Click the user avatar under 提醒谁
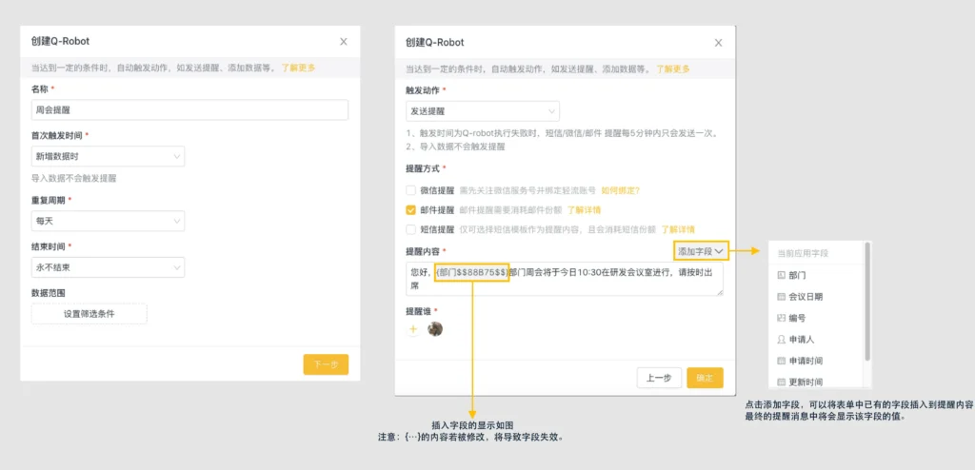 (435, 329)
